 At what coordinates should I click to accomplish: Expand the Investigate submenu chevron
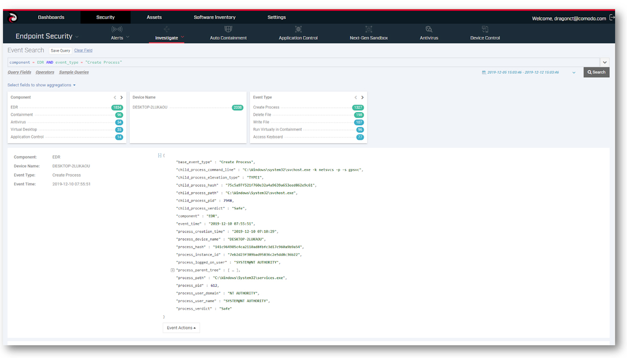(x=182, y=37)
